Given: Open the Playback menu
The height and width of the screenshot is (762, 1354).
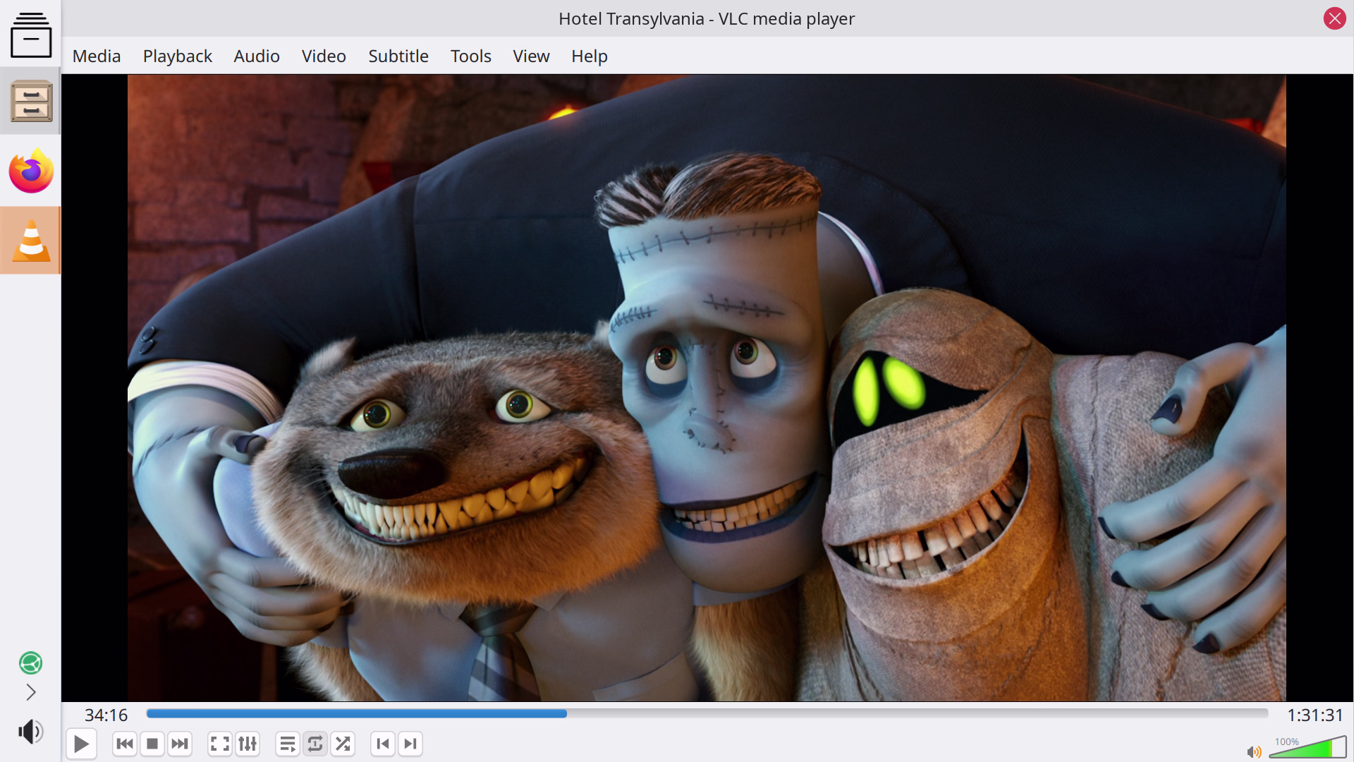Looking at the screenshot, I should pos(178,56).
